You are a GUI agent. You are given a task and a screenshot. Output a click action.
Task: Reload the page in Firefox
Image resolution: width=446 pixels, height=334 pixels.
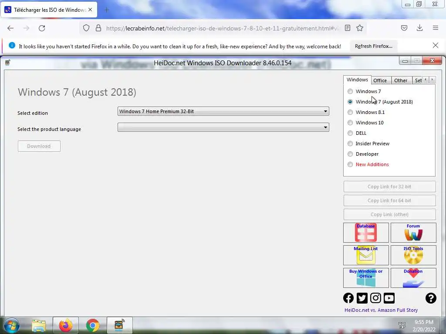pos(42,28)
